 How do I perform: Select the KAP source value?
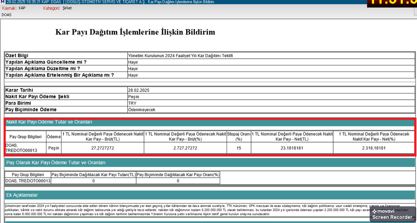(22, 8)
